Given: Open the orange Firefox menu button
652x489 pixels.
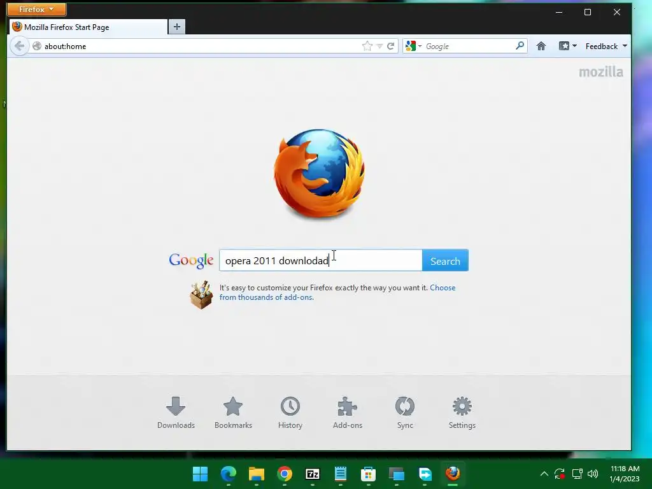Looking at the screenshot, I should [36, 9].
